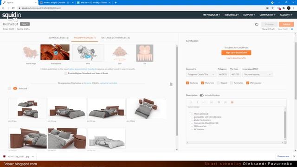Viewport: 297px width, 167px height.
Task: Expand the Account menu
Action: (286, 15)
